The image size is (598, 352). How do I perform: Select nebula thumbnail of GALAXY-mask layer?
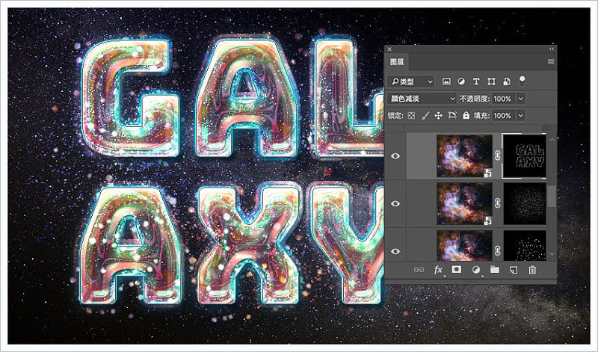pos(464,155)
